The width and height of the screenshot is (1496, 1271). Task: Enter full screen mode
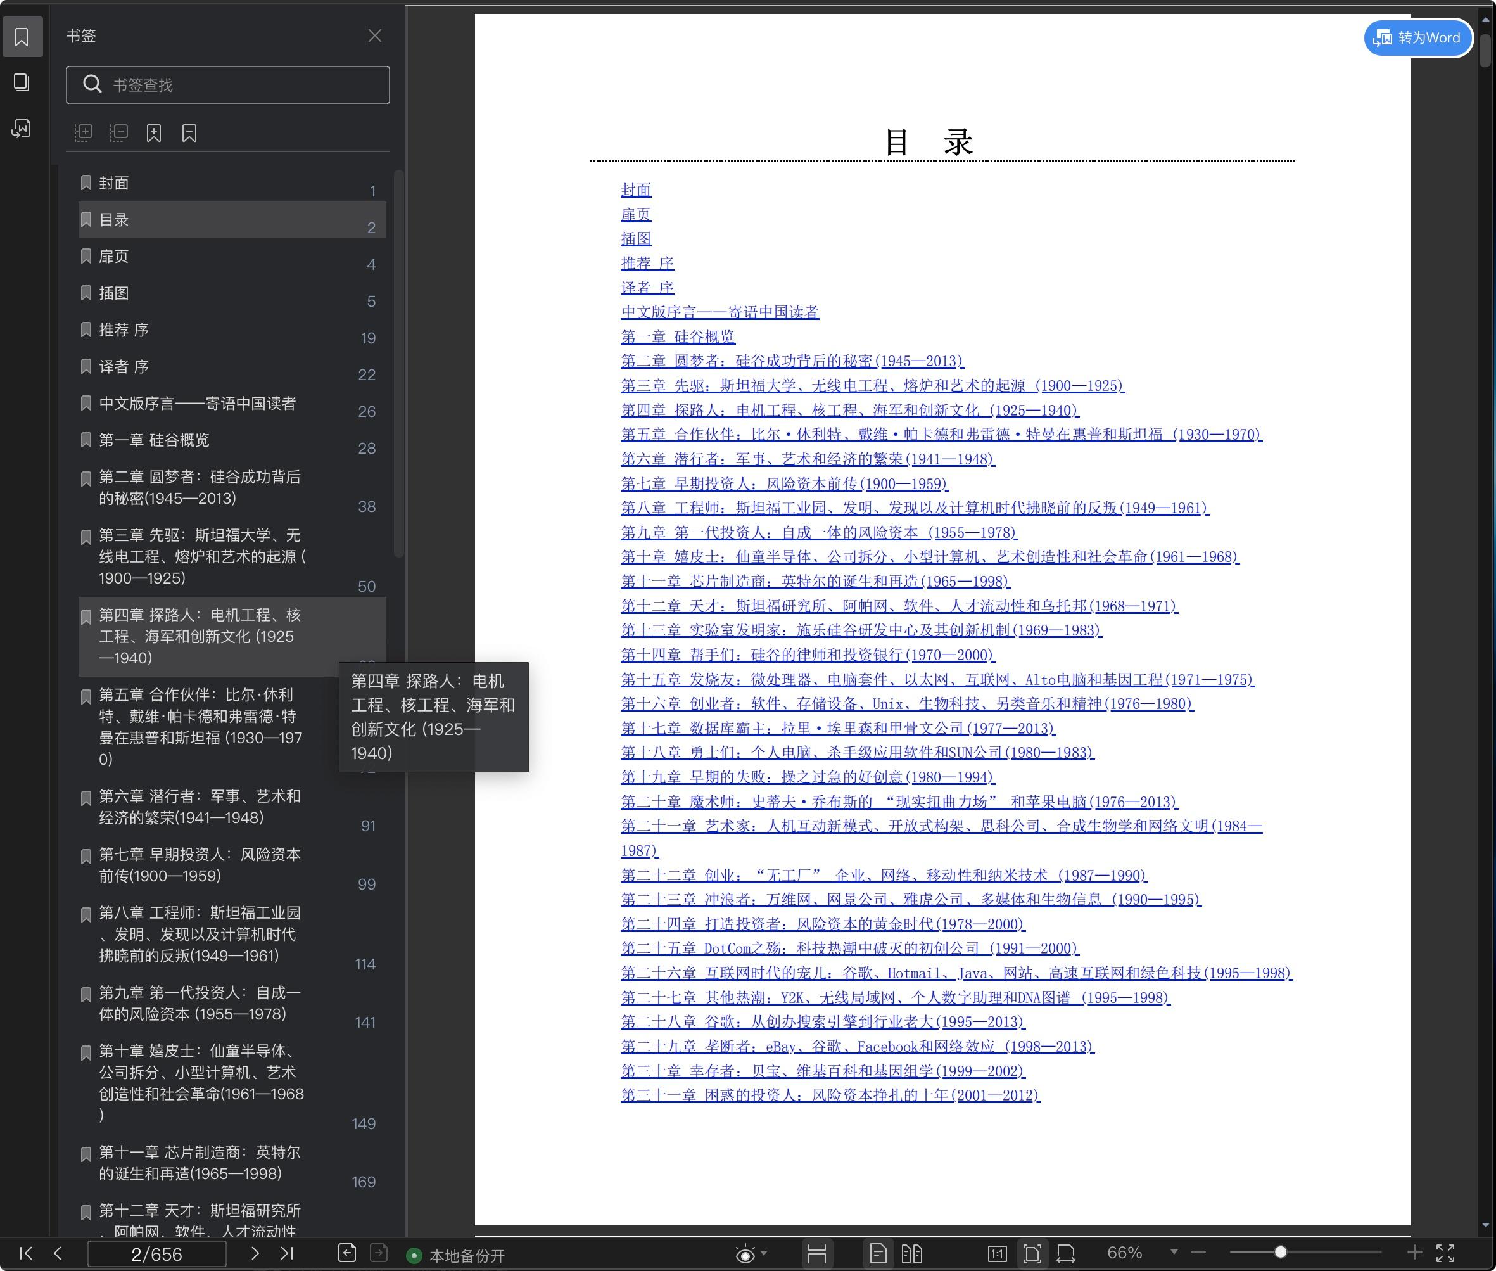1445,1253
